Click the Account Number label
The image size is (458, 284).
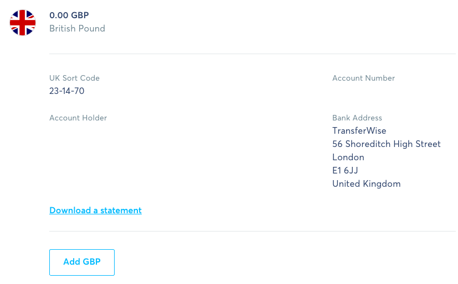click(364, 78)
